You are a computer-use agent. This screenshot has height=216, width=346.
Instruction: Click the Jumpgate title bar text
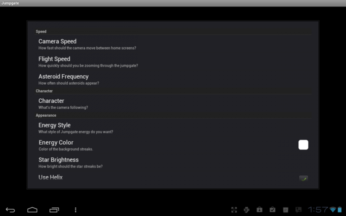[x=10, y=3]
